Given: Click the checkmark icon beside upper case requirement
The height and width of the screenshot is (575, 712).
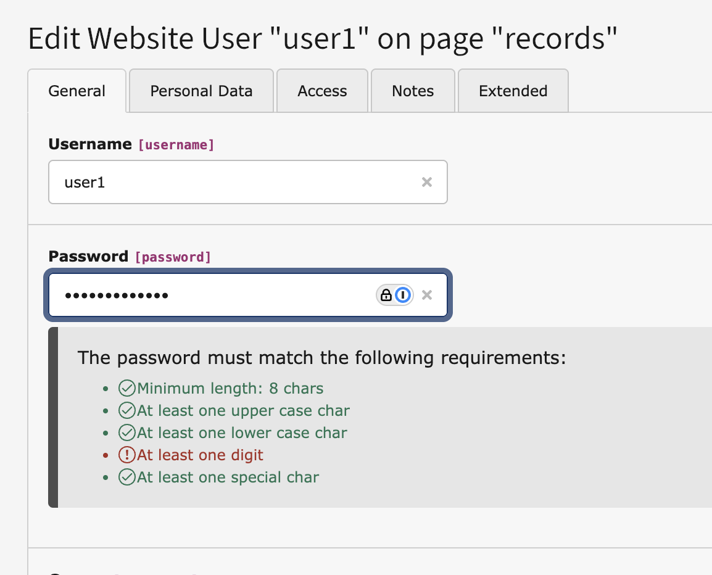Looking at the screenshot, I should pos(127,411).
